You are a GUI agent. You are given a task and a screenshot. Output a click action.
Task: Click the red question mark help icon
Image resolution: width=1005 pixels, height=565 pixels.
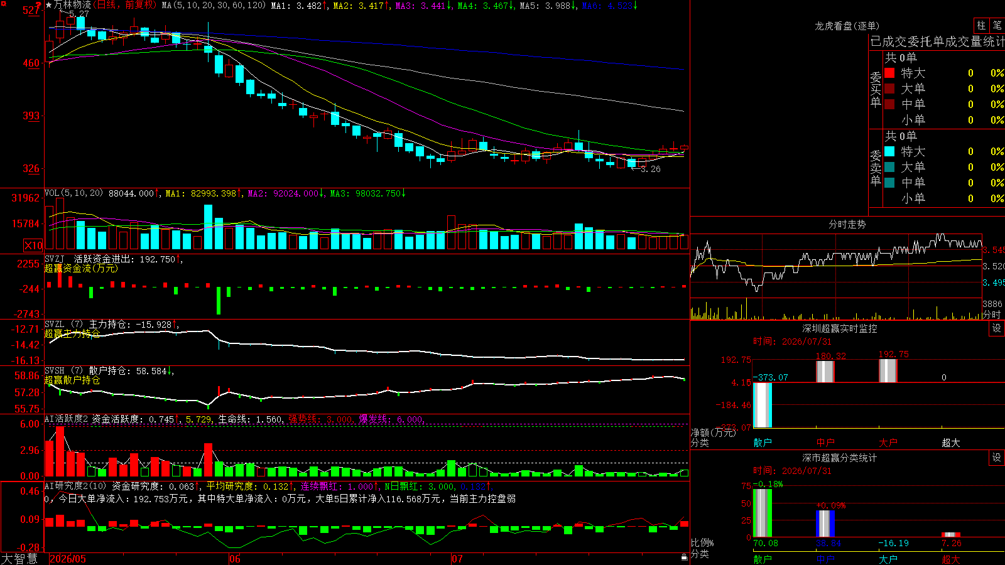tap(38, 6)
